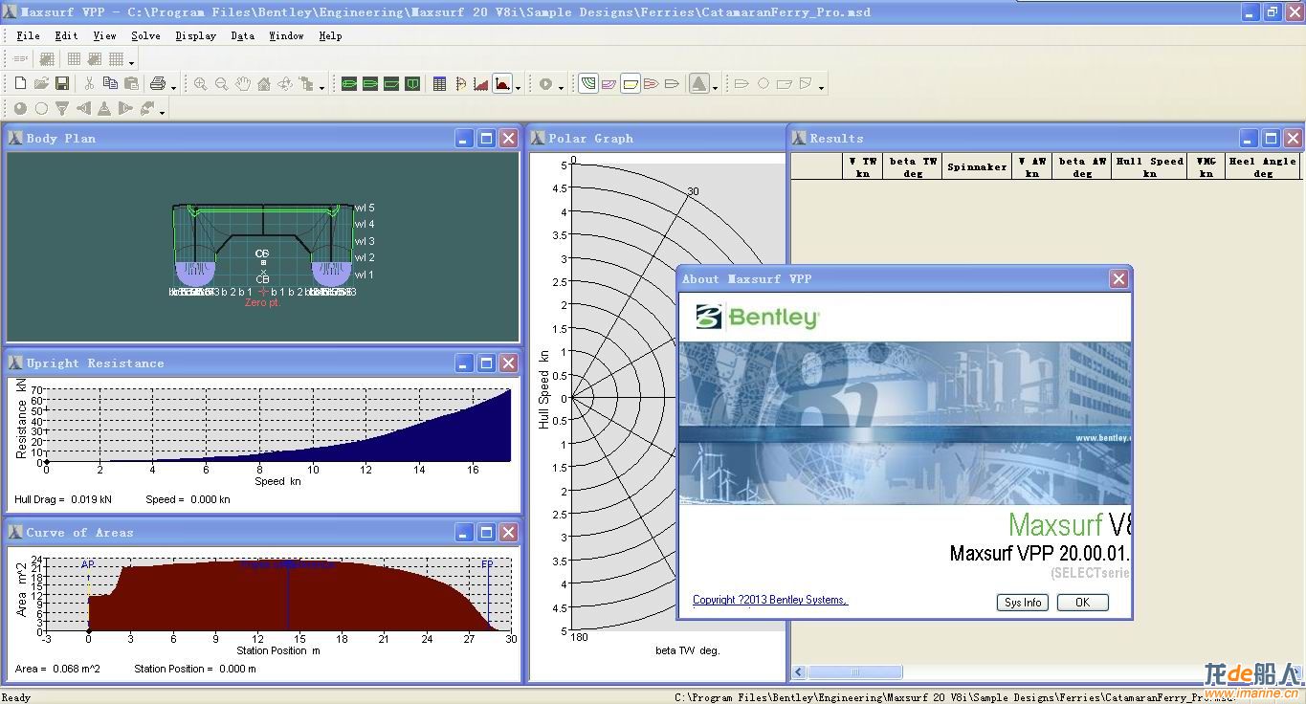Toggle the shaded triangle sail display button

tap(698, 84)
